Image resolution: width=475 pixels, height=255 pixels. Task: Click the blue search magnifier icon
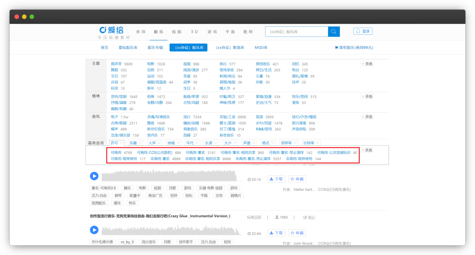[x=334, y=32]
